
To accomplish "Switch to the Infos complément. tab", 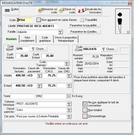I will 27,39.
